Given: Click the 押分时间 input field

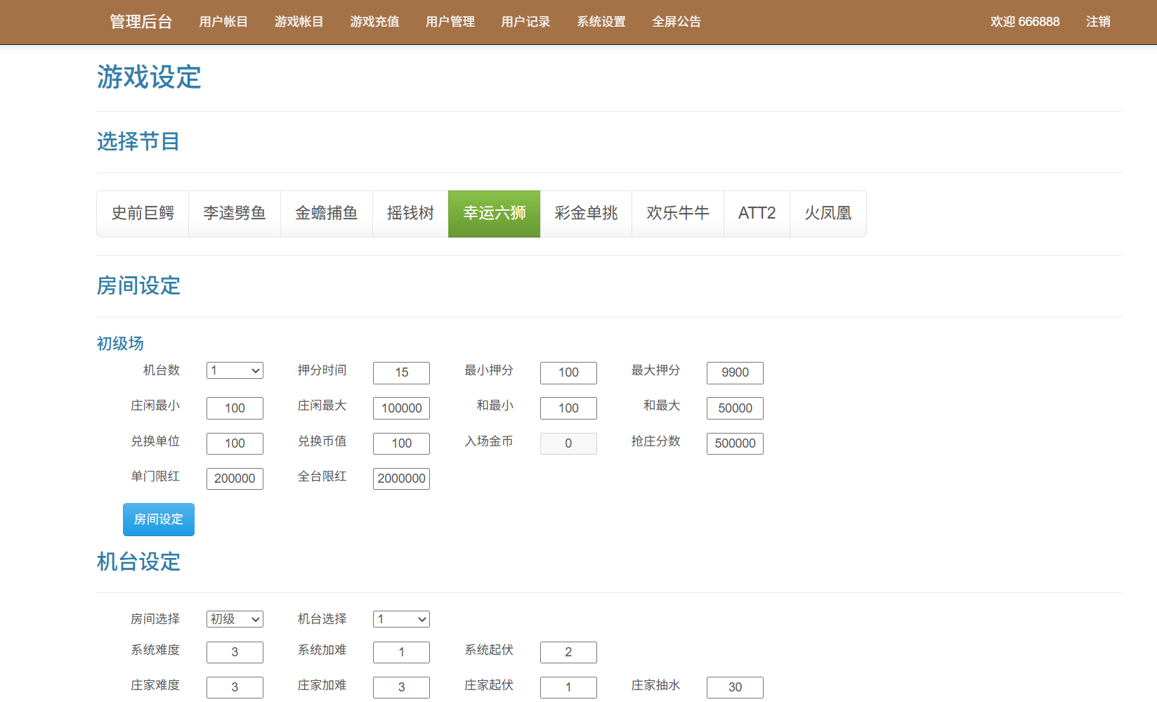Looking at the screenshot, I should pyautogui.click(x=401, y=372).
